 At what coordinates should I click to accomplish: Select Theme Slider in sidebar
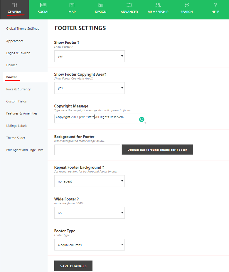point(16,138)
